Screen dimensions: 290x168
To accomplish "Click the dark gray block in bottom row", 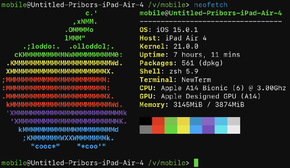I will pyautogui.click(x=146, y=130).
